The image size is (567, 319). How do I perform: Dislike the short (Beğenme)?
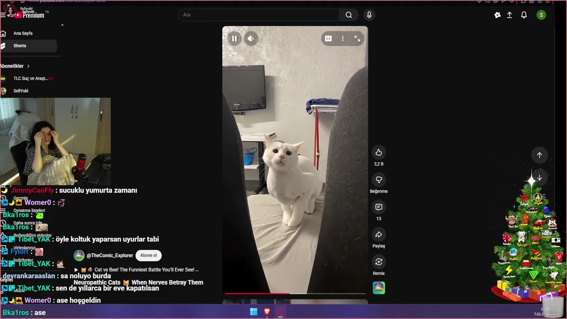(379, 180)
